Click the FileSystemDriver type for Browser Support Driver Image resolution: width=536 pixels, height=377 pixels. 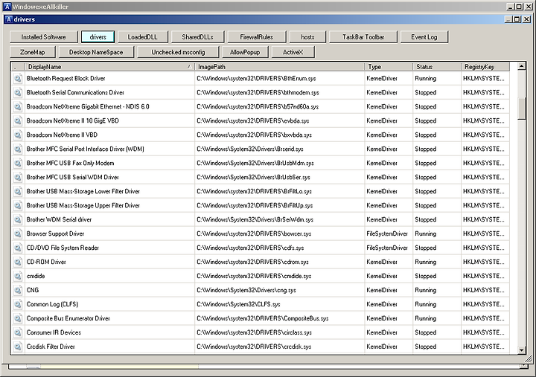pyautogui.click(x=387, y=233)
